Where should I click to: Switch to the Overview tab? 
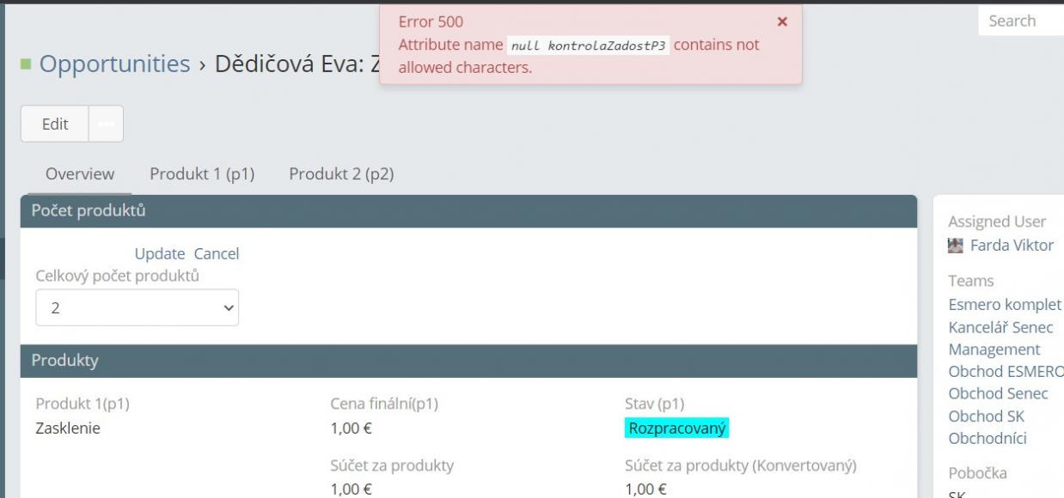tap(80, 173)
